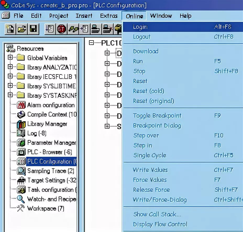This screenshot has height=232, width=243.
Task: Select Run in the Online menu
Action: [x=183, y=61]
